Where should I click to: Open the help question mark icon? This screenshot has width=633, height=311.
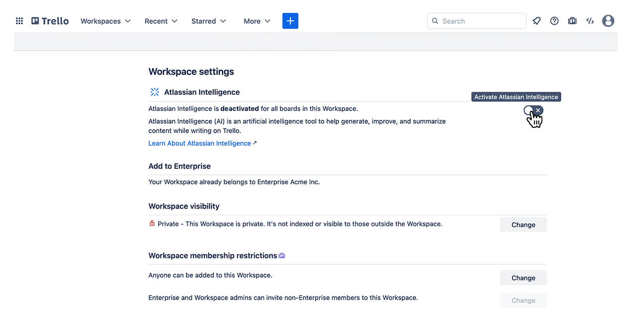554,21
